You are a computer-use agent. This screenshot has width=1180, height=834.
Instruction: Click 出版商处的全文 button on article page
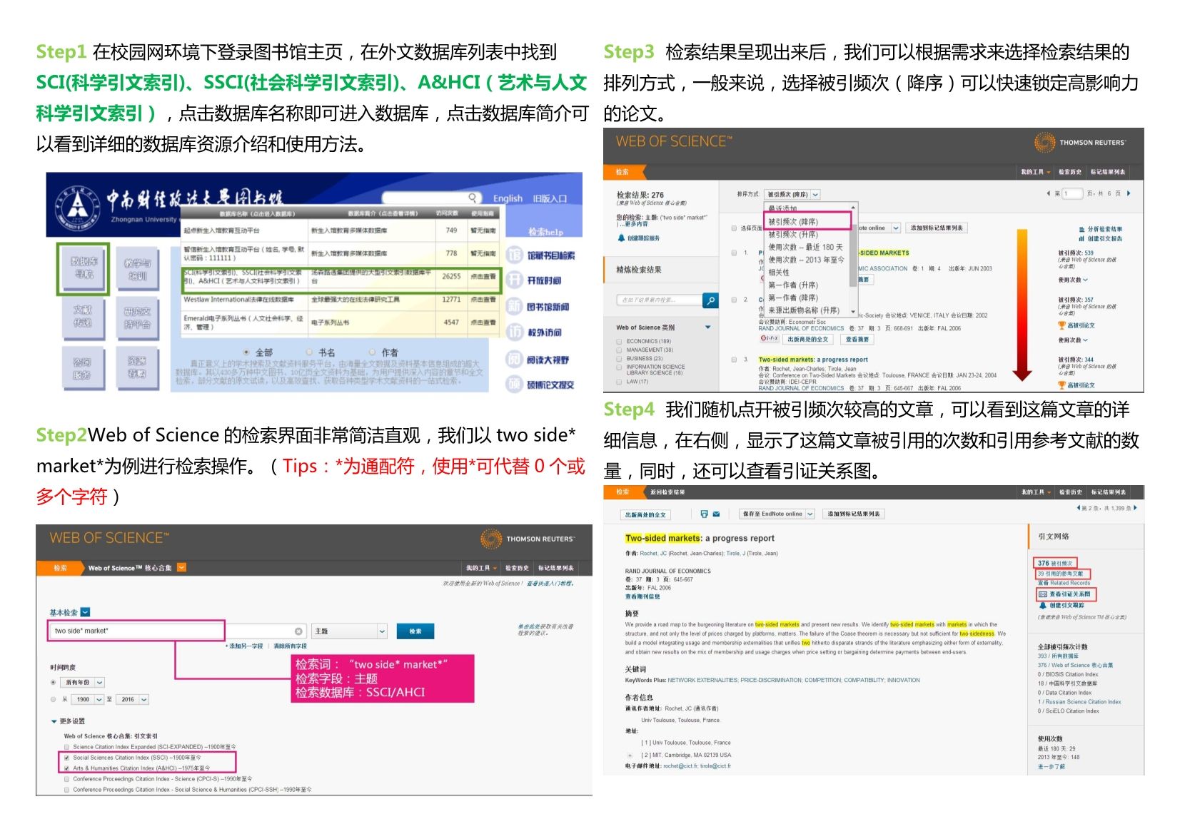[x=646, y=514]
